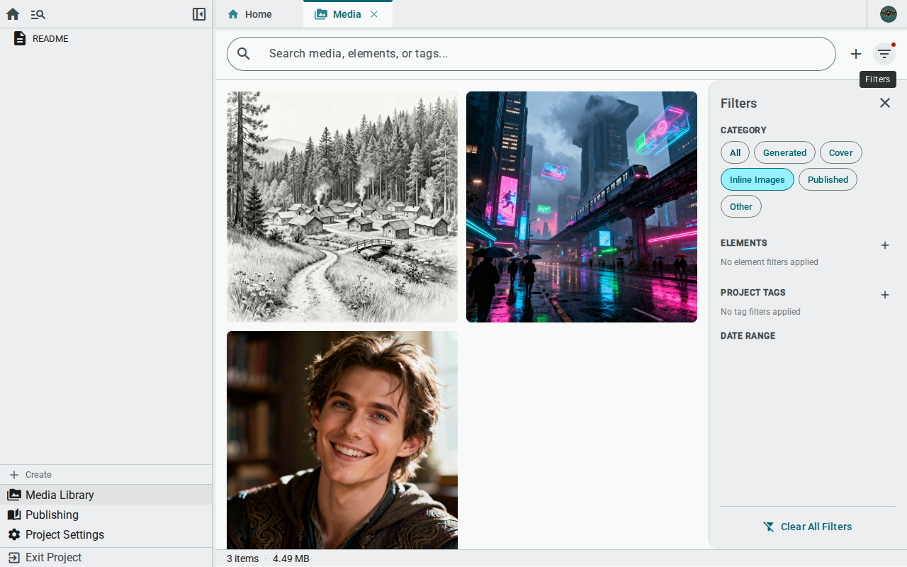Screen dimensions: 907x567
Task: Toggle the Generated category chip
Action: pyautogui.click(x=784, y=152)
